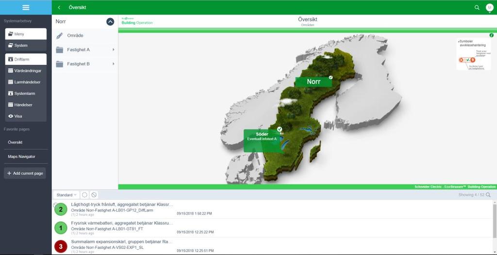Click timestamp 09/15/2018 12:25:51 PM
This screenshot has height=255, width=497.
[195, 251]
